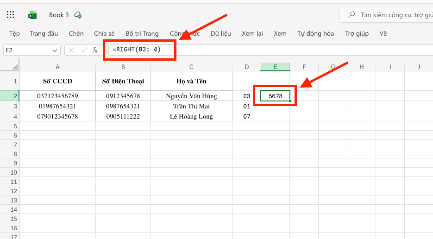Click the select-all corner triangle
Image resolution: width=433 pixels, height=239 pixels.
click(15, 67)
